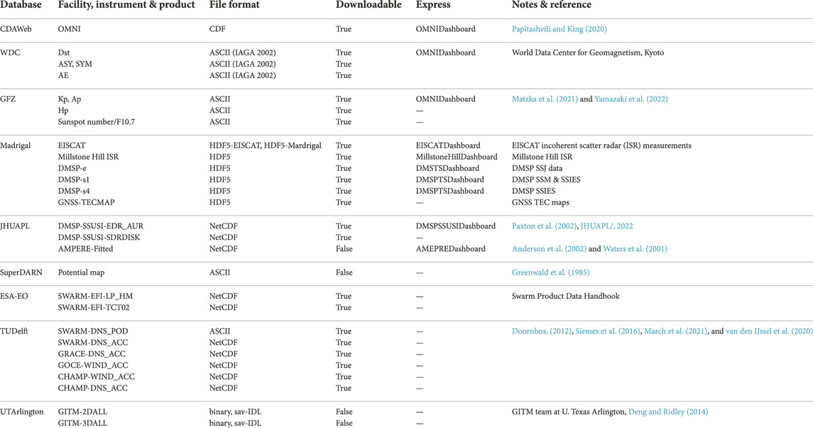Click the "MillstoneHillDashboard" express cell
This screenshot has height=428, width=813.
(457, 157)
